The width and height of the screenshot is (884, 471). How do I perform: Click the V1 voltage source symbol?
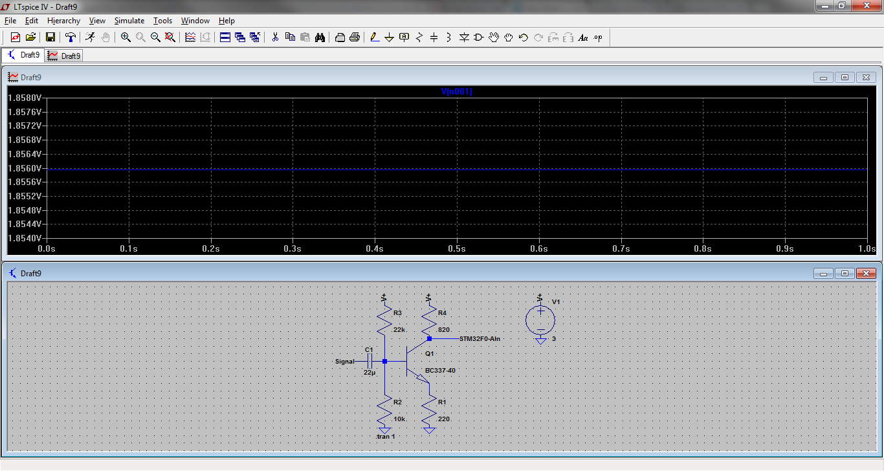click(540, 319)
